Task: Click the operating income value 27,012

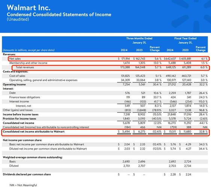Action: click(x=172, y=85)
